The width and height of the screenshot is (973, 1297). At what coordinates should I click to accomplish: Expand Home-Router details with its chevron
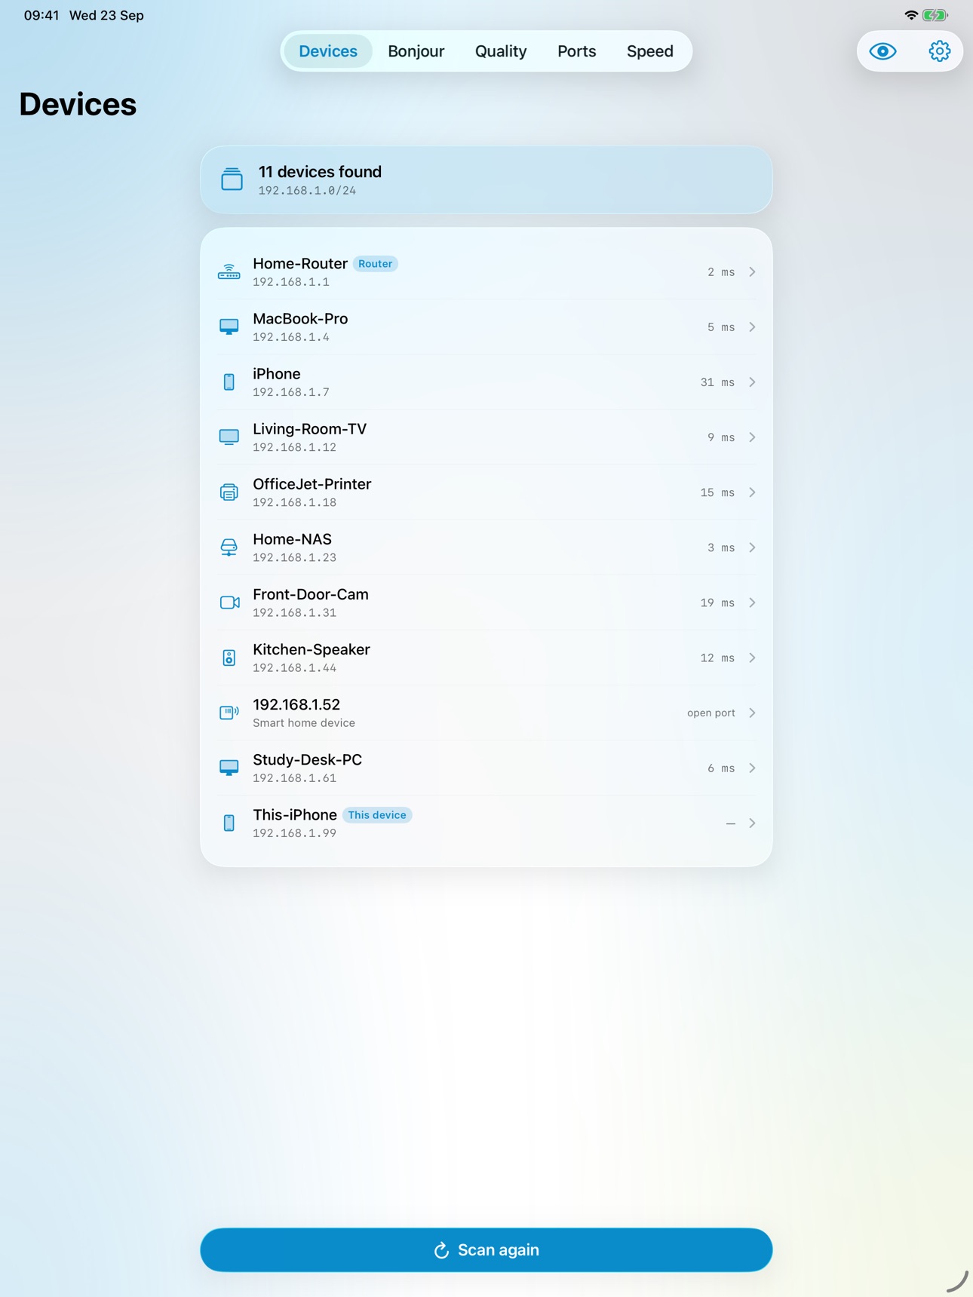(x=752, y=271)
